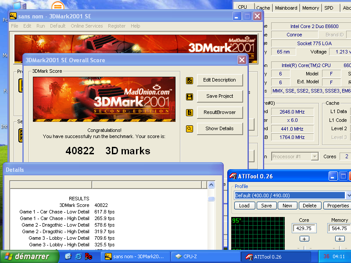Screen dimensions: 351x263
Task: Create New ATITool profile
Action: click(287, 206)
